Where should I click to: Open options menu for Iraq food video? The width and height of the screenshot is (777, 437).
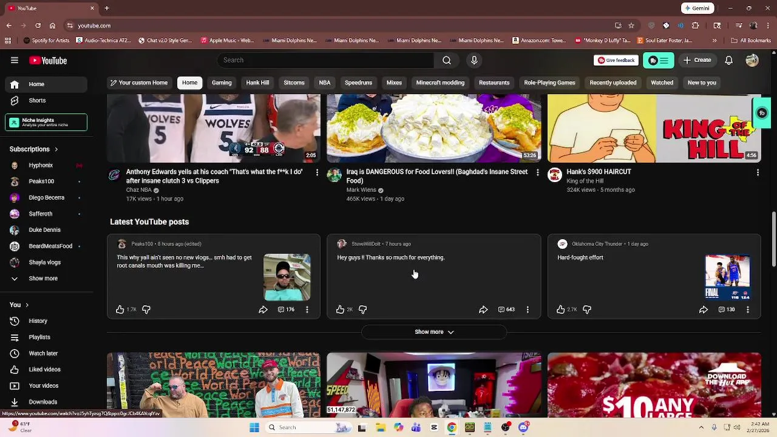537,172
